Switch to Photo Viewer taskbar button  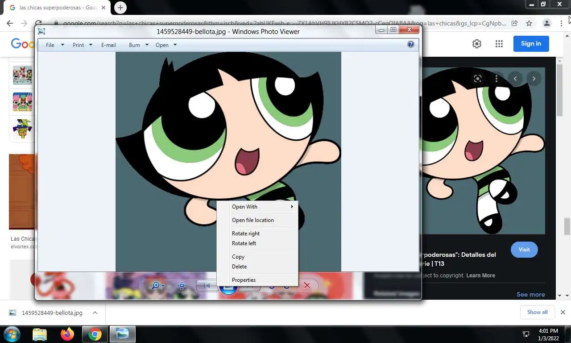[123, 334]
